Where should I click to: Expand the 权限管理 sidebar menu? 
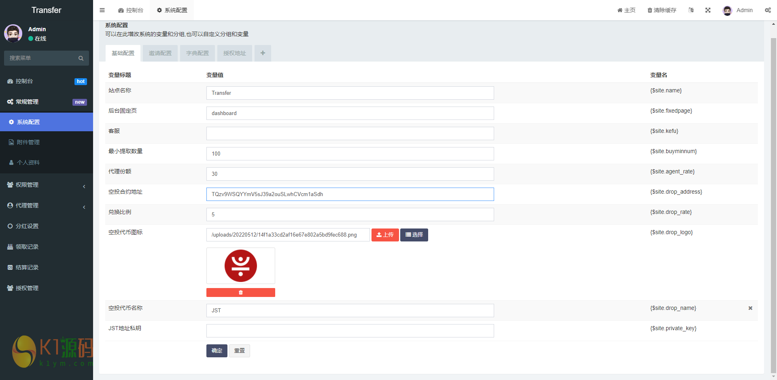coord(47,185)
